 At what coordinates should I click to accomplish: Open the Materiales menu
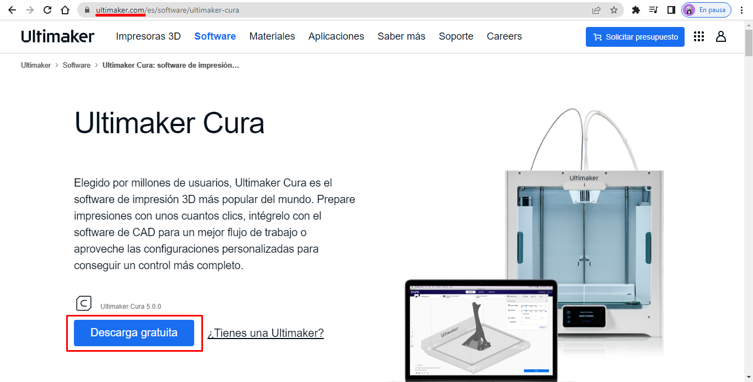pyautogui.click(x=272, y=36)
